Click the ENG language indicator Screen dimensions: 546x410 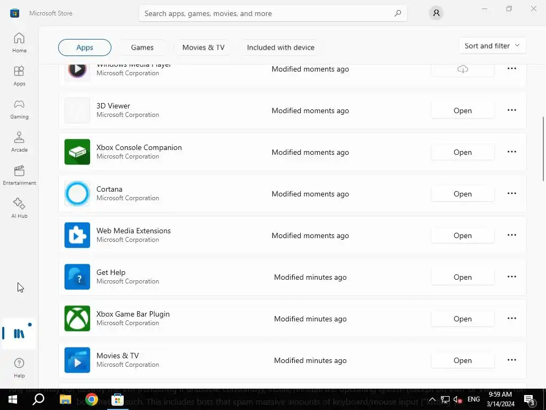pyautogui.click(x=473, y=399)
